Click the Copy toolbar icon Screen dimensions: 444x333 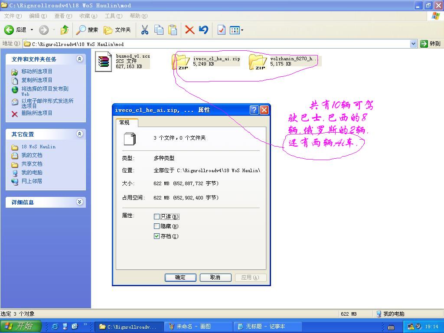coord(159,30)
